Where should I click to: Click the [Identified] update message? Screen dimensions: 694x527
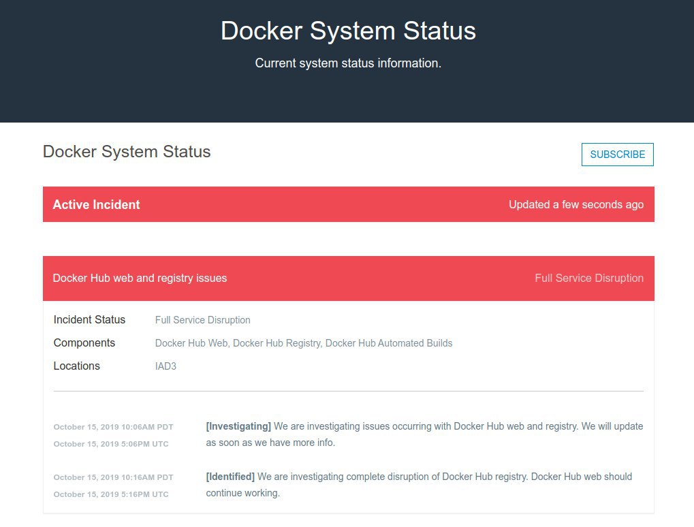tap(419, 485)
